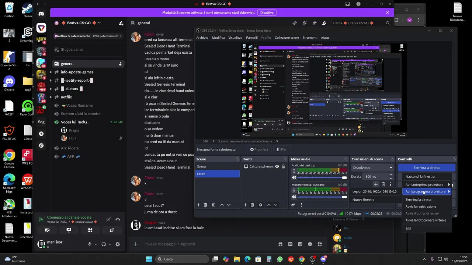Viewport: 472px width, 265px height.
Task: Toggle visibility of Cattura schermo source
Action: coord(277,166)
